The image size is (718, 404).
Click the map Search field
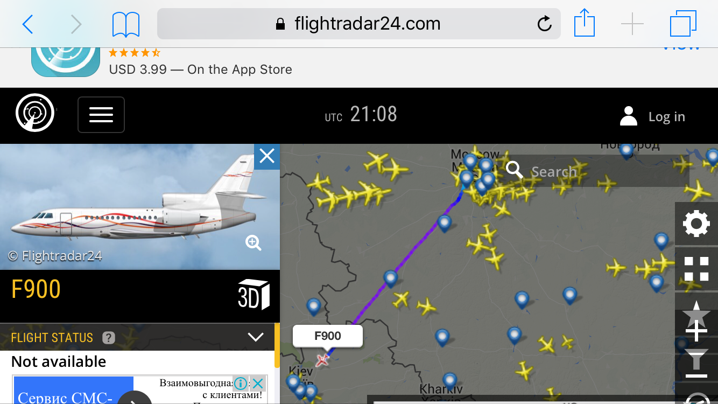[596, 171]
